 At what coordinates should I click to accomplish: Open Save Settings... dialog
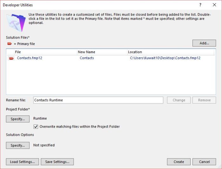(x=57, y=162)
